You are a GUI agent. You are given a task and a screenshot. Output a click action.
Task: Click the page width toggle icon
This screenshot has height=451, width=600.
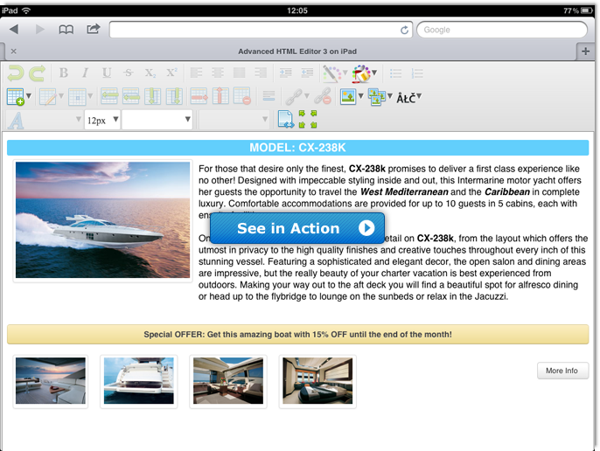coord(285,120)
